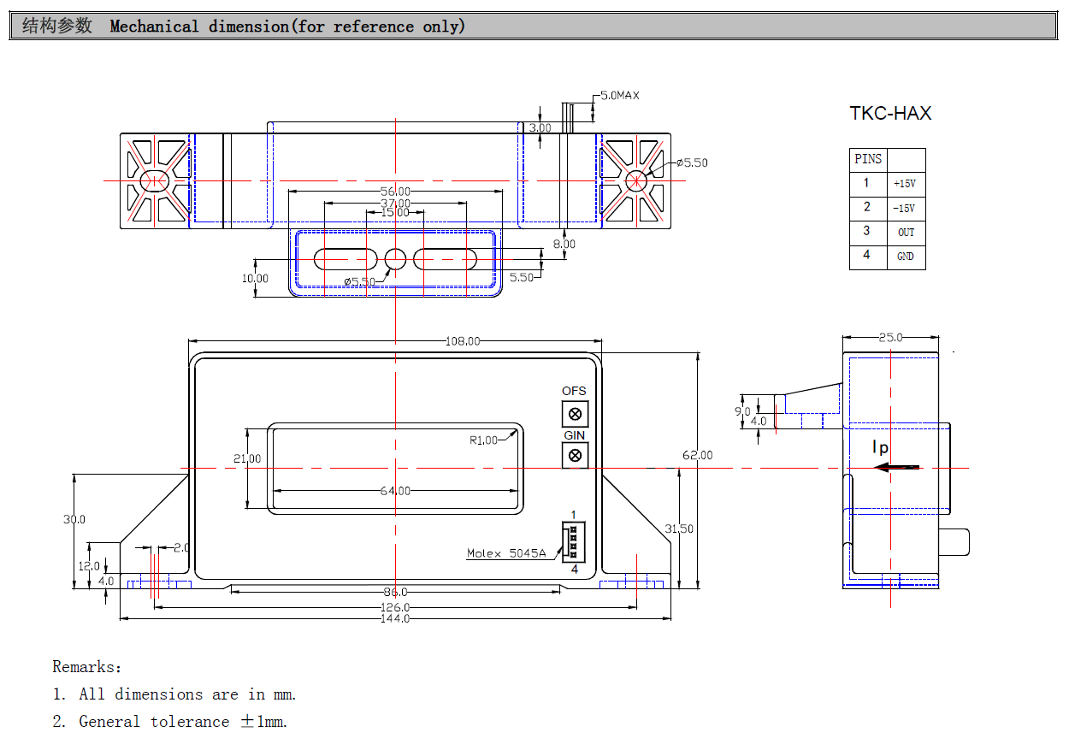This screenshot has height=744, width=1069.
Task: Click the GIN adjustment screw symbol
Action: tap(575, 456)
